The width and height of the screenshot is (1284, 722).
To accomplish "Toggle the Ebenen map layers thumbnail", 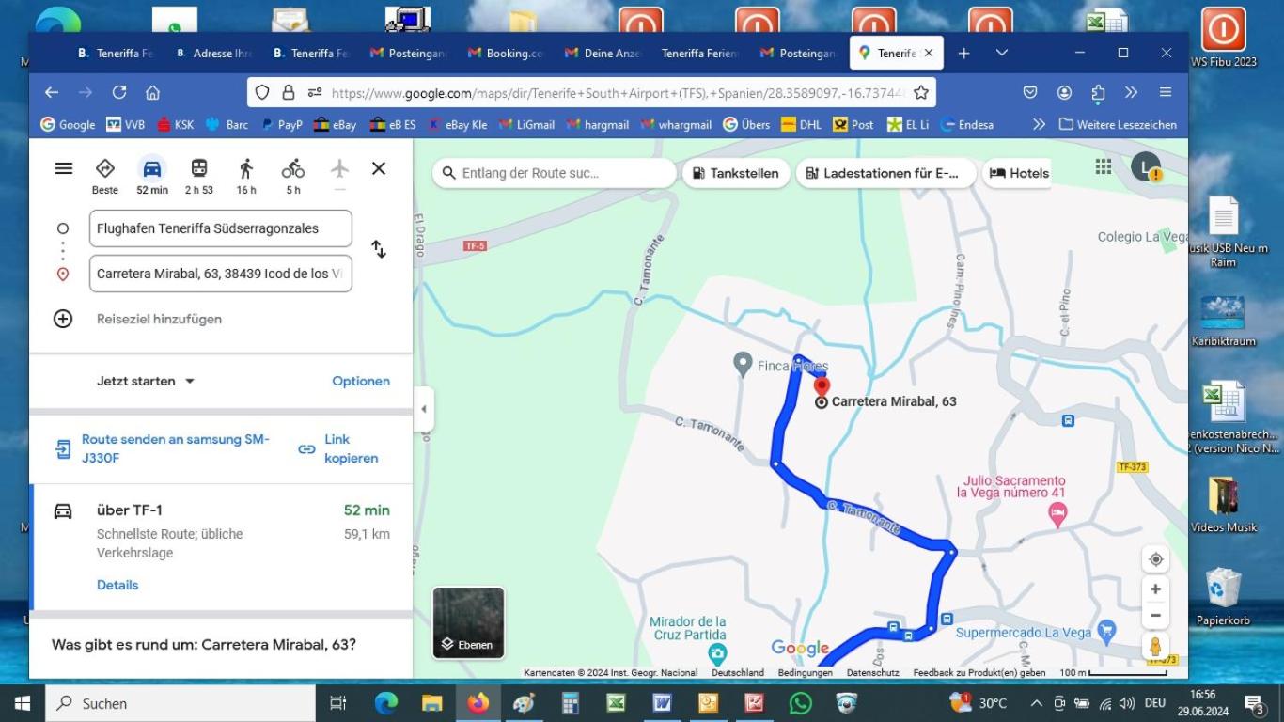I will pyautogui.click(x=468, y=622).
